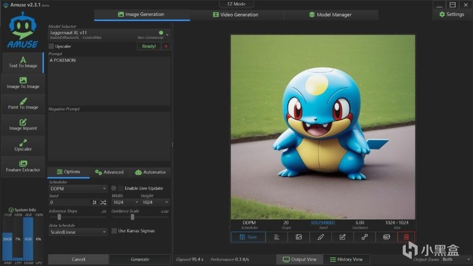Click into the Negative Prompt field
The width and height of the screenshot is (473, 266).
pyautogui.click(x=109, y=136)
